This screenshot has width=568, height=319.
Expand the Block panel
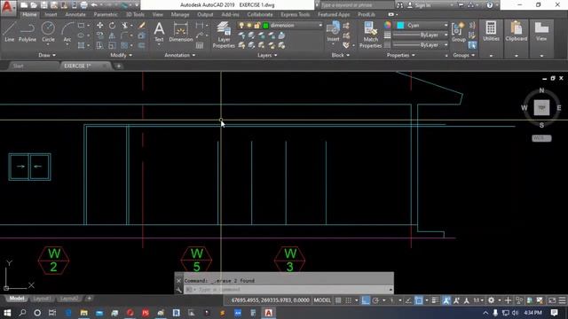pos(340,55)
